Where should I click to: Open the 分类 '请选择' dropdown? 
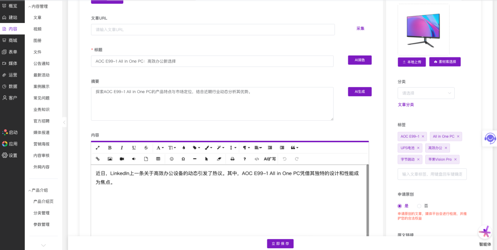(426, 93)
